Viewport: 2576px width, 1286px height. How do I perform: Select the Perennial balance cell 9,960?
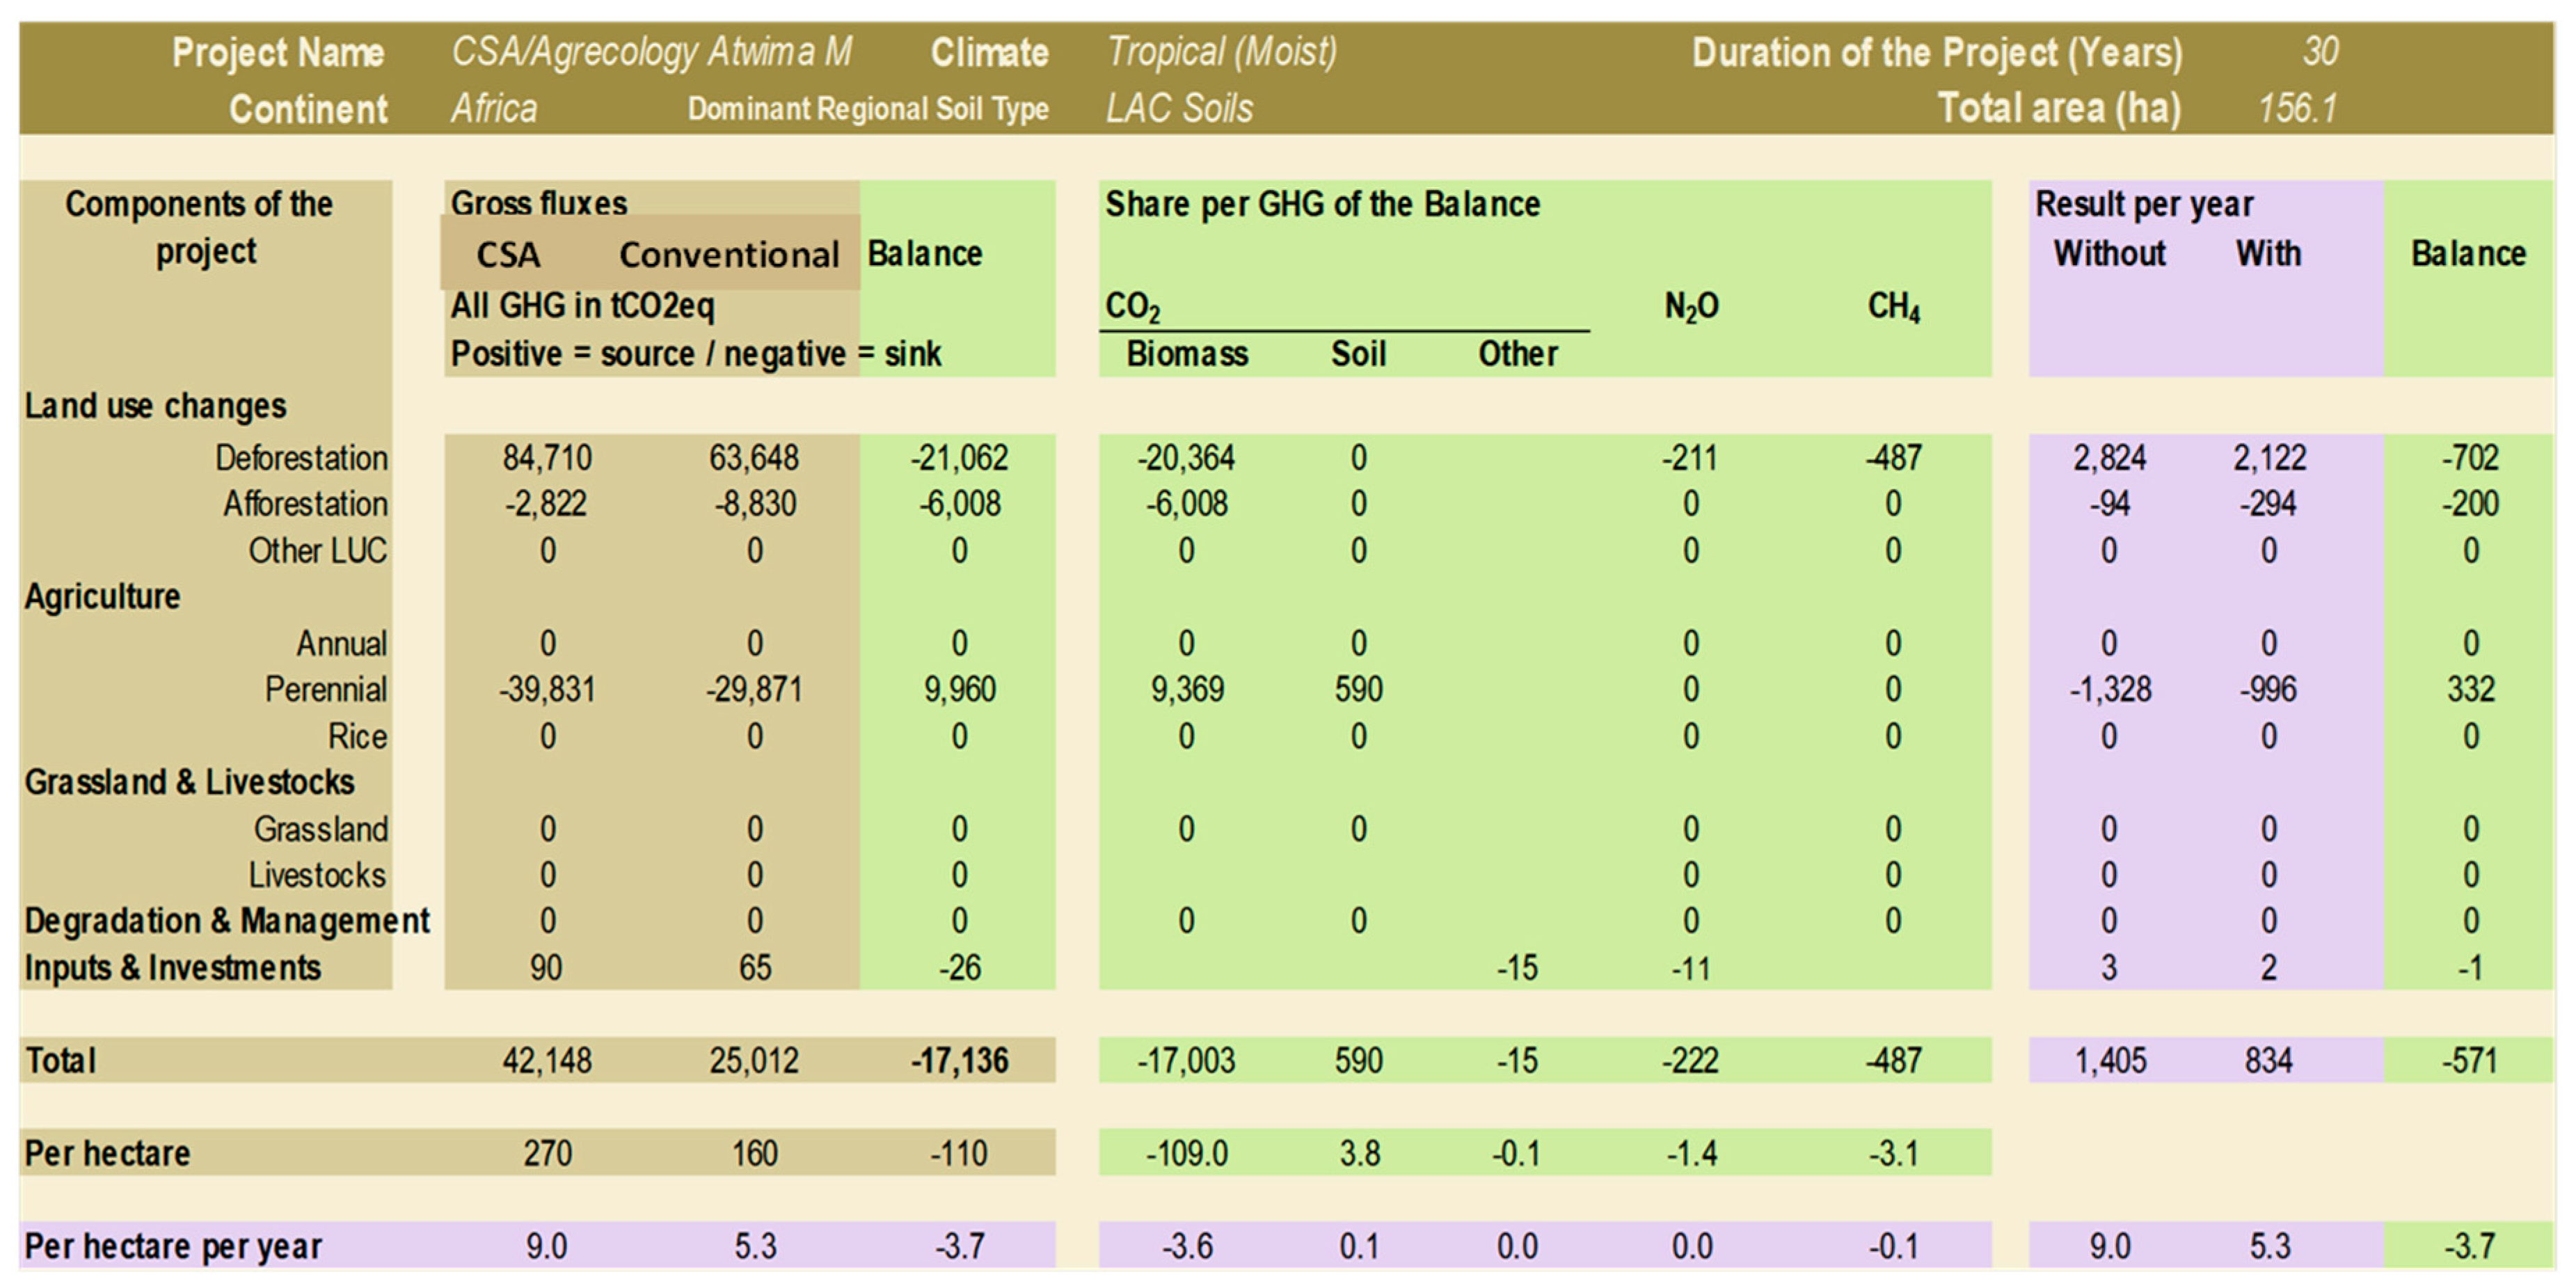coord(959,690)
